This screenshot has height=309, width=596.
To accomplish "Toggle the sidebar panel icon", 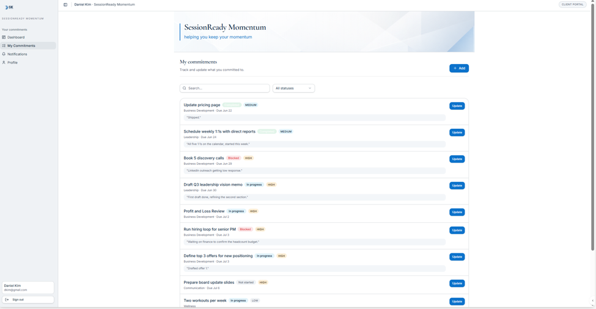I will pos(65,4).
